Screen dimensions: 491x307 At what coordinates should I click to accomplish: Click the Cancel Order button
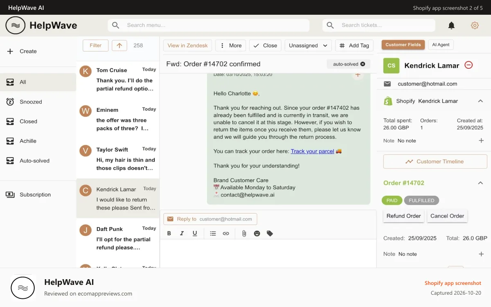pos(447,216)
